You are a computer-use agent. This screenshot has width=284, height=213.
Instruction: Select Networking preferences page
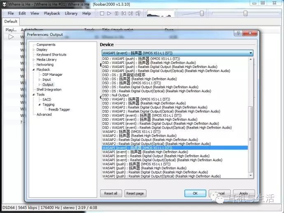[x=45, y=65]
